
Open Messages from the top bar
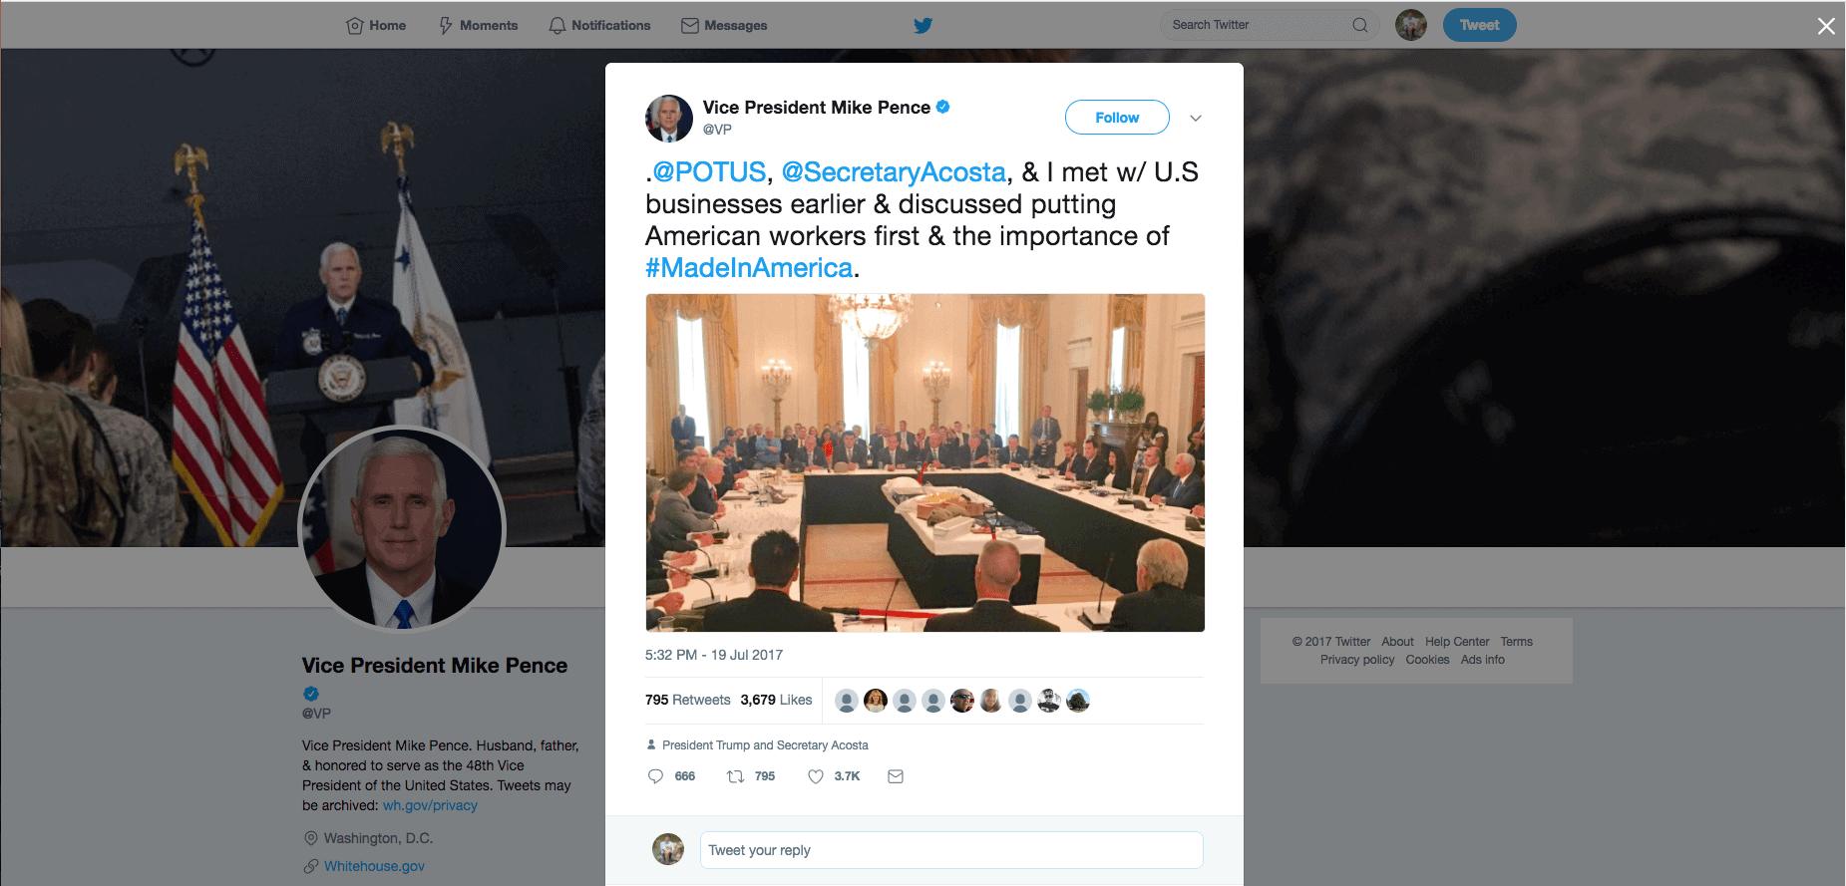tap(724, 25)
